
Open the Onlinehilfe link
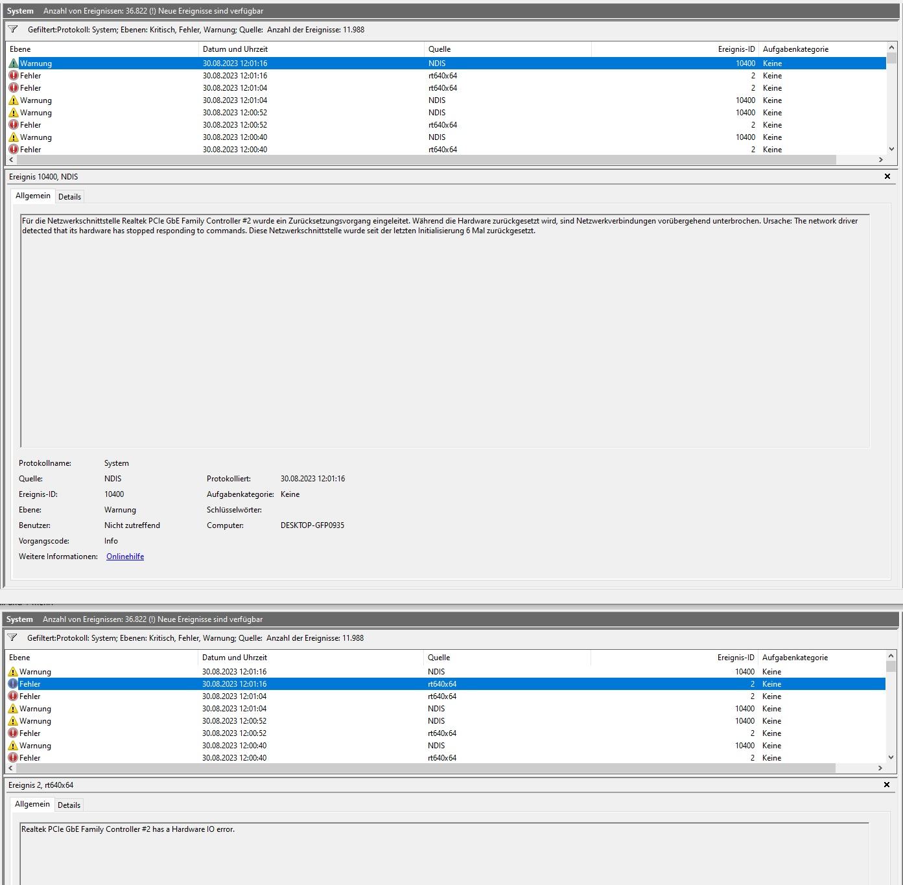[x=125, y=557]
